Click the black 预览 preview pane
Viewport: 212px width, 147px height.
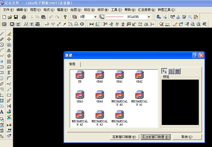(x=180, y=102)
